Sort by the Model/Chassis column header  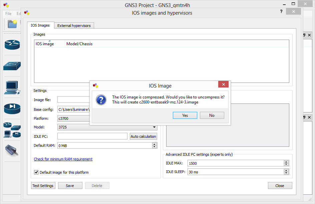(x=79, y=44)
